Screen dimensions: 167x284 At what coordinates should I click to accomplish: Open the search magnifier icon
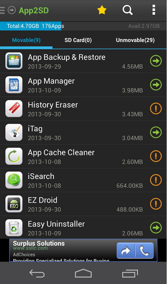coord(127,10)
